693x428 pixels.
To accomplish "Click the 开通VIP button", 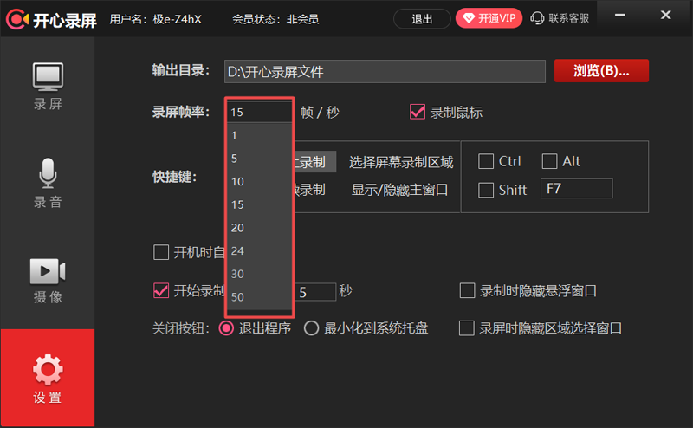I will coord(489,18).
